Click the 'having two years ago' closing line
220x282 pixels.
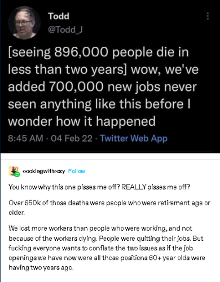tap(41, 267)
